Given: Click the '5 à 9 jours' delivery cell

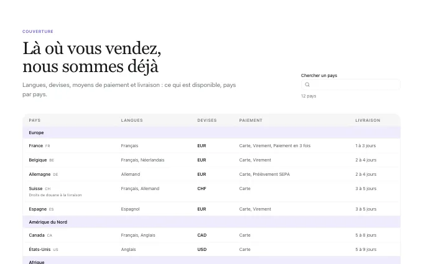Looking at the screenshot, I should click(x=366, y=250).
